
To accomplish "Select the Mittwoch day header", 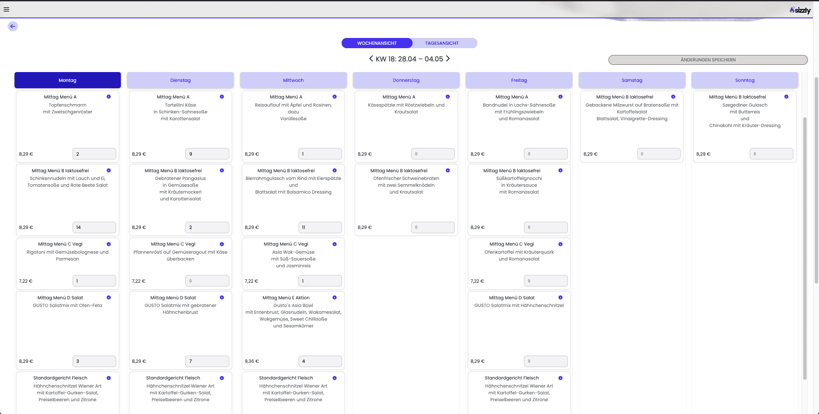I will pyautogui.click(x=293, y=80).
